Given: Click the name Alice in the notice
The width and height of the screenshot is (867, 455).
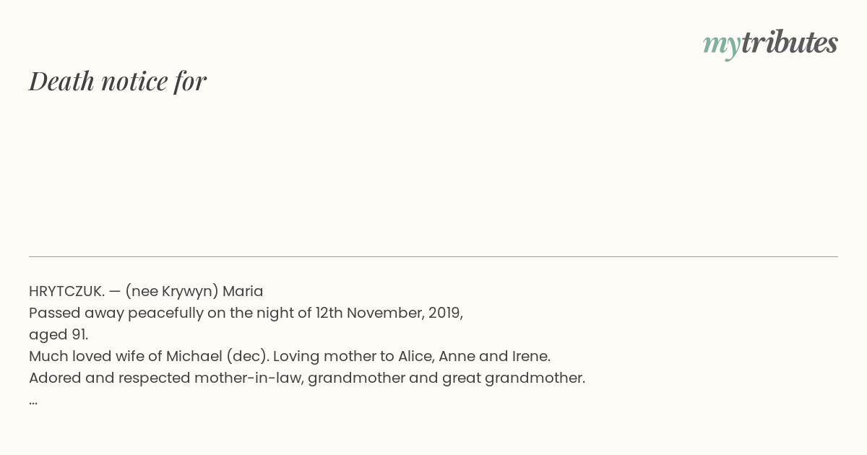Looking at the screenshot, I should pos(415,356).
